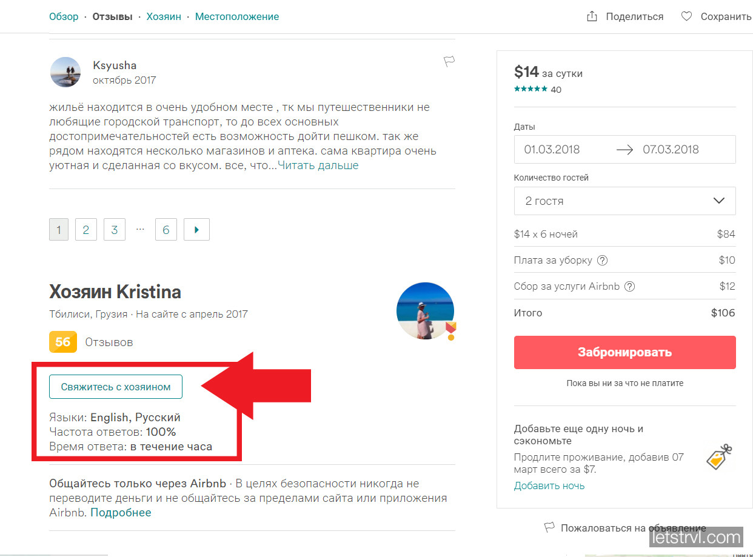Click the flag icon on Ksyusha's review

click(x=449, y=61)
